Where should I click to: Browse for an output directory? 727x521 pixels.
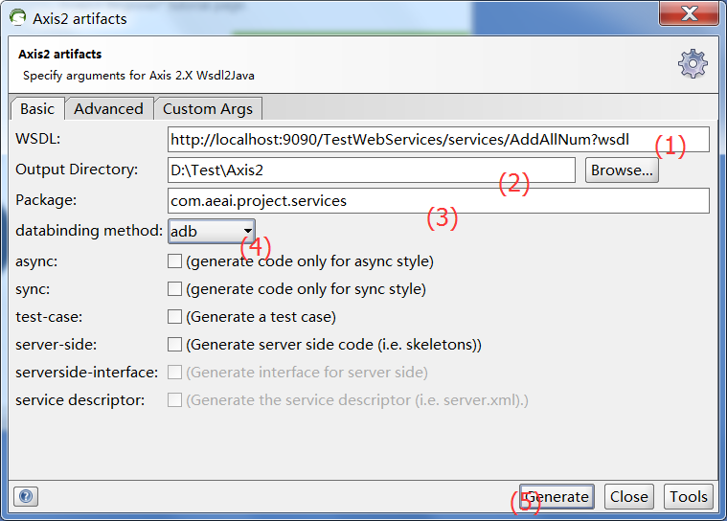coord(622,170)
